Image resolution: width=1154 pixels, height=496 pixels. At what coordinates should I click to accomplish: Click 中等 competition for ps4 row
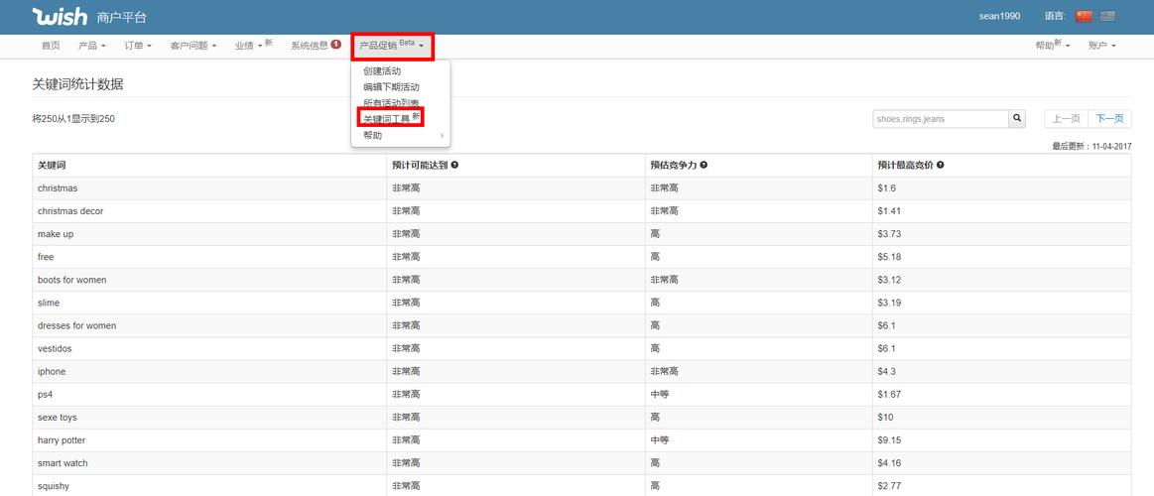[660, 395]
